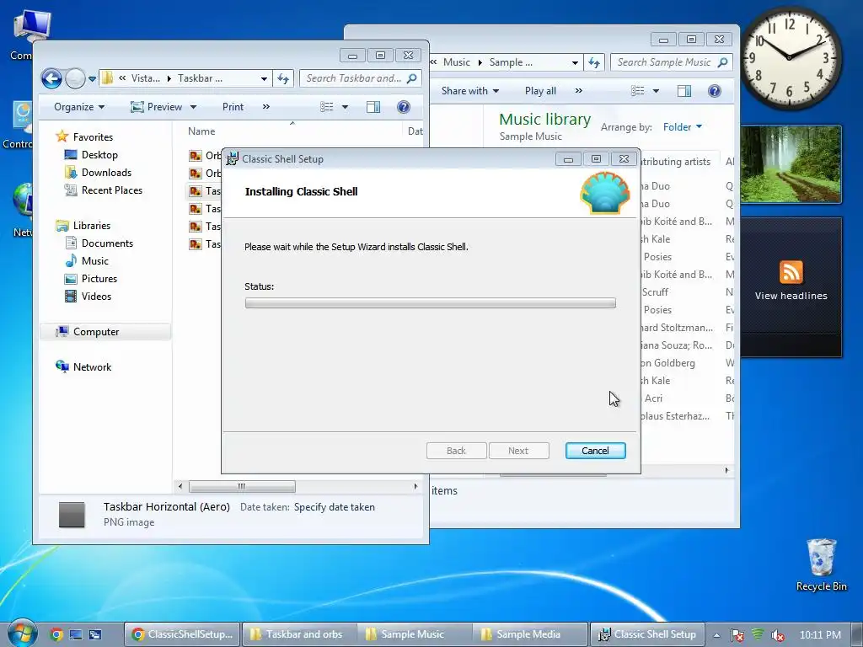This screenshot has height=647, width=863.
Task: Open help in Taskbar explorer window
Action: pyautogui.click(x=404, y=107)
